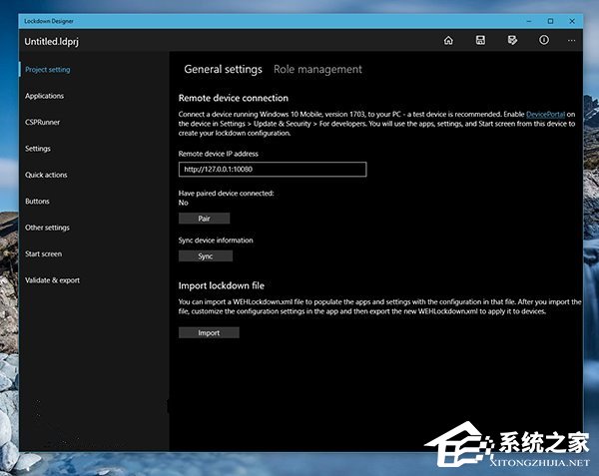Save the project using the floppy disk icon
The height and width of the screenshot is (476, 599).
480,40
